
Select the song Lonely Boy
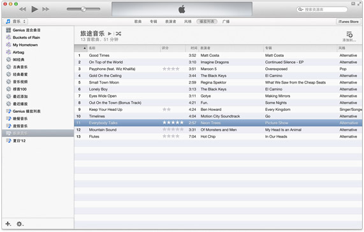pos(98,89)
